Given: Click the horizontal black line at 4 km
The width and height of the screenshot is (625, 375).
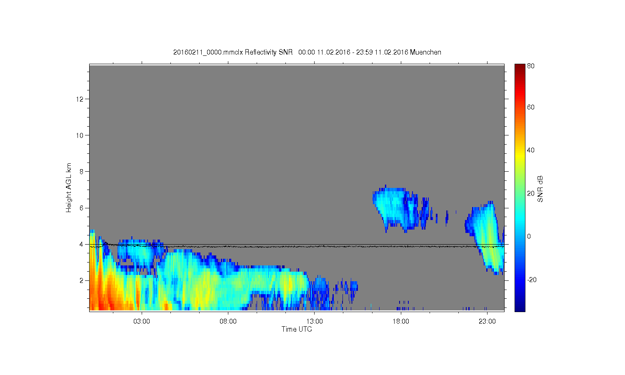Looking at the screenshot, I should 297,245.
